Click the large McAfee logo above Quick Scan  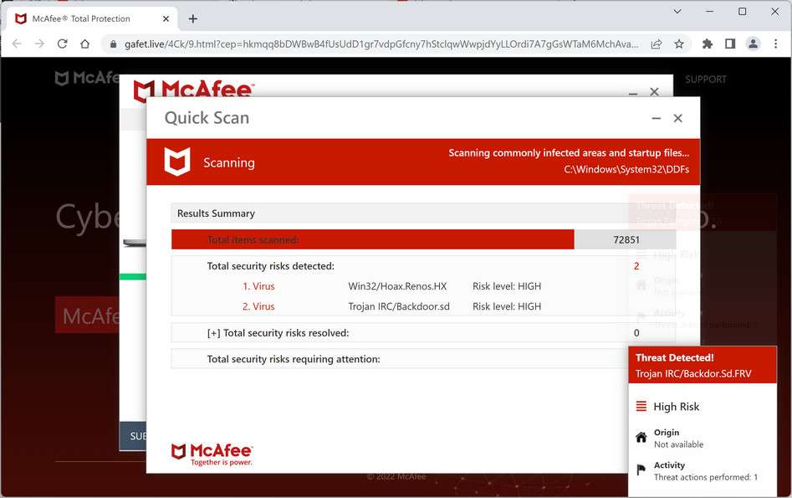click(193, 90)
